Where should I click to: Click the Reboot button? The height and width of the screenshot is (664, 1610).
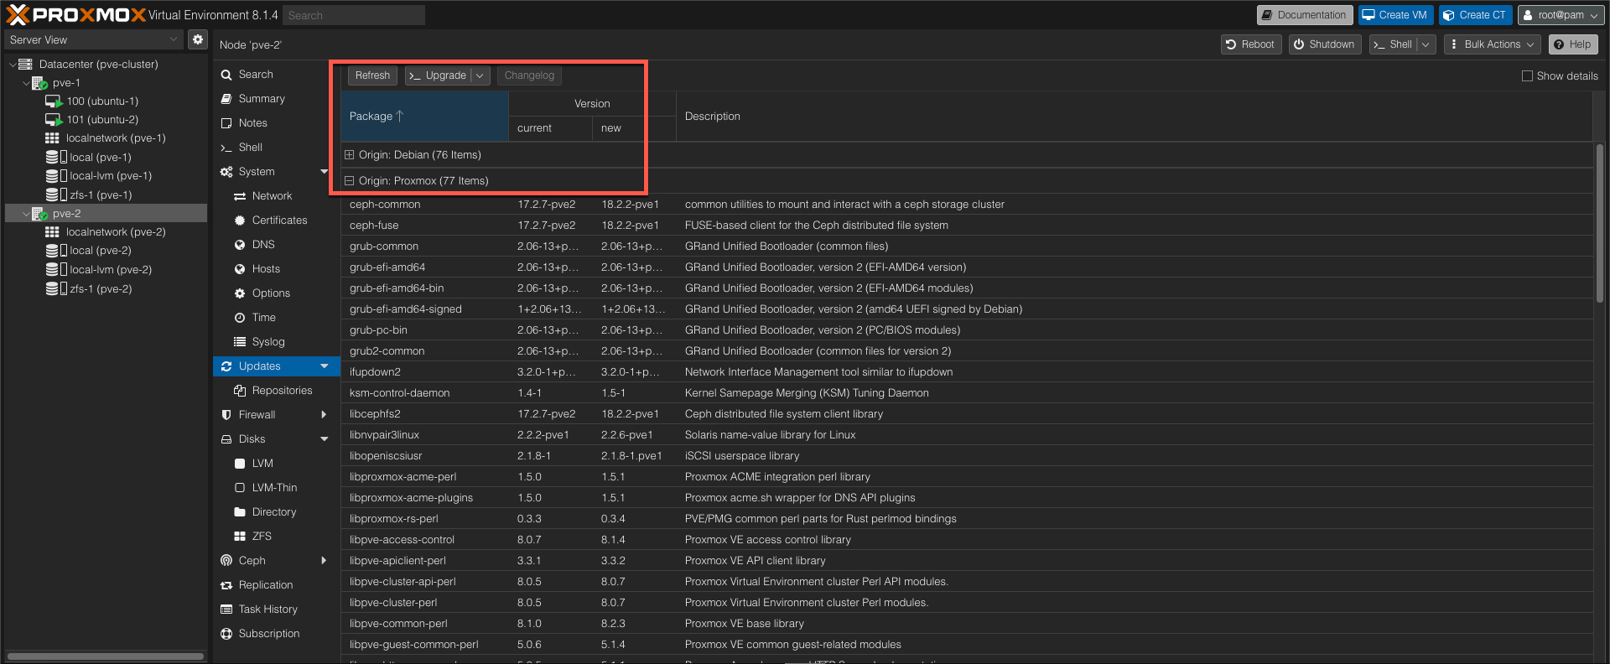point(1250,44)
